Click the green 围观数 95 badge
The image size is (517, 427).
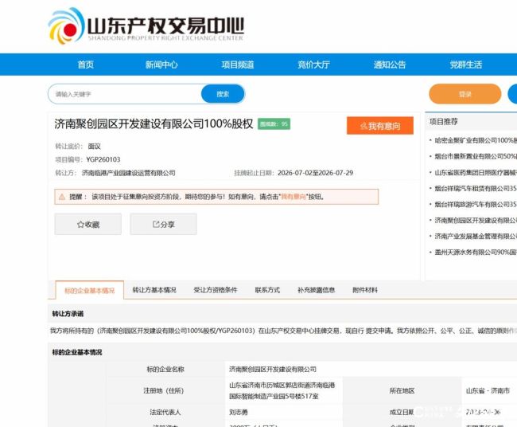point(274,124)
